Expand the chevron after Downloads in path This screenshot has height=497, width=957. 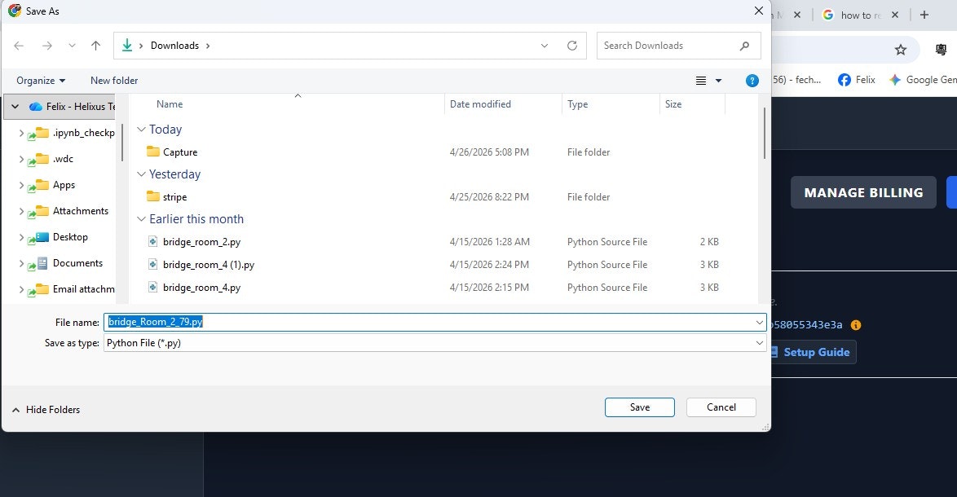208,46
